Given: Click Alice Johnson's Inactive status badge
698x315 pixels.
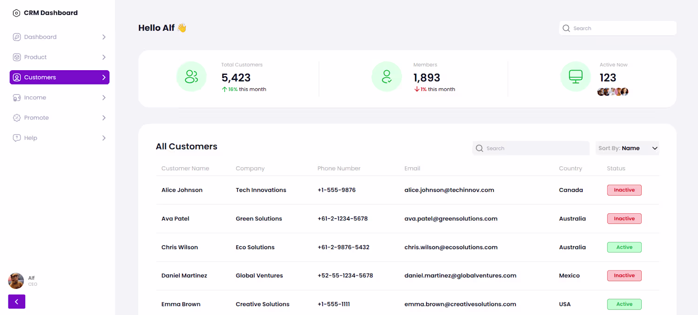Looking at the screenshot, I should click(624, 190).
